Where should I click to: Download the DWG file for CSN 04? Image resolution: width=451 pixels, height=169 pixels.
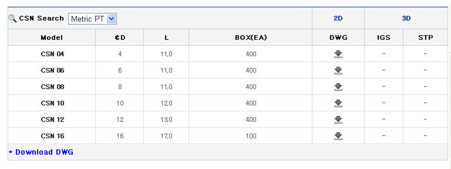tap(338, 54)
